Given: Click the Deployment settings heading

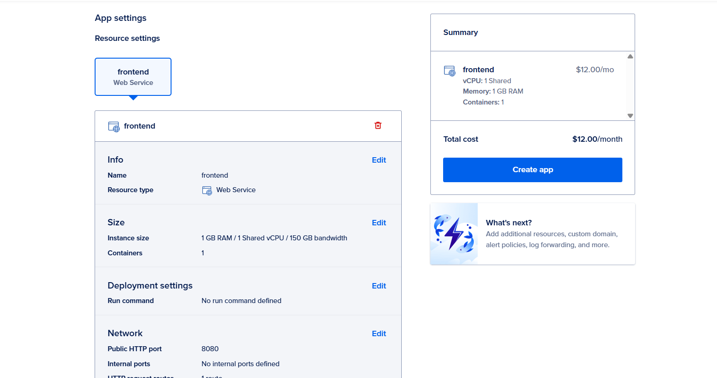Looking at the screenshot, I should coord(150,285).
